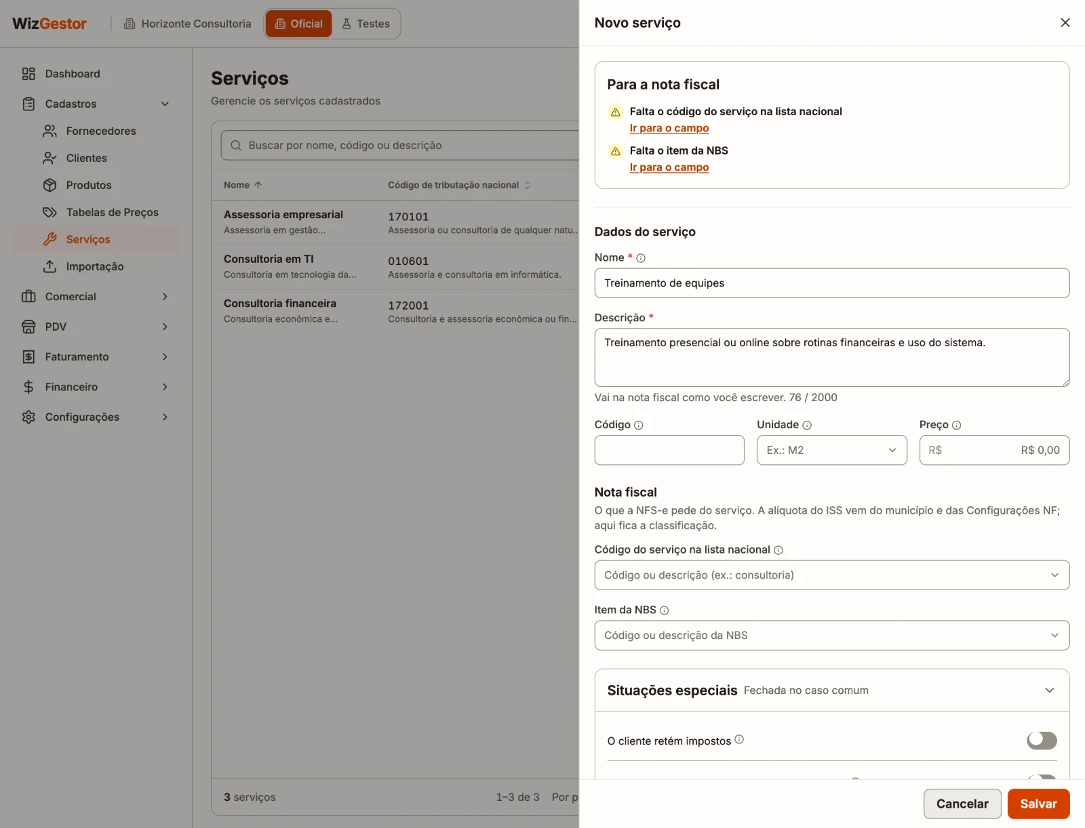Click the info icon beside Unidade label
This screenshot has height=828, width=1085.
click(x=807, y=426)
